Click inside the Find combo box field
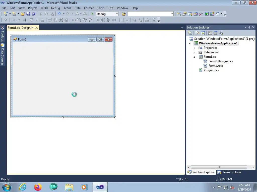257x192 pixels. [149, 14]
